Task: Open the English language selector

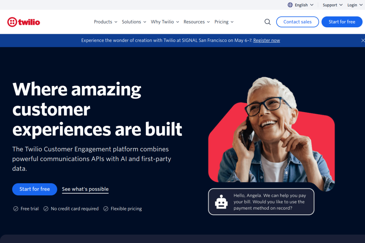Action: click(304, 5)
